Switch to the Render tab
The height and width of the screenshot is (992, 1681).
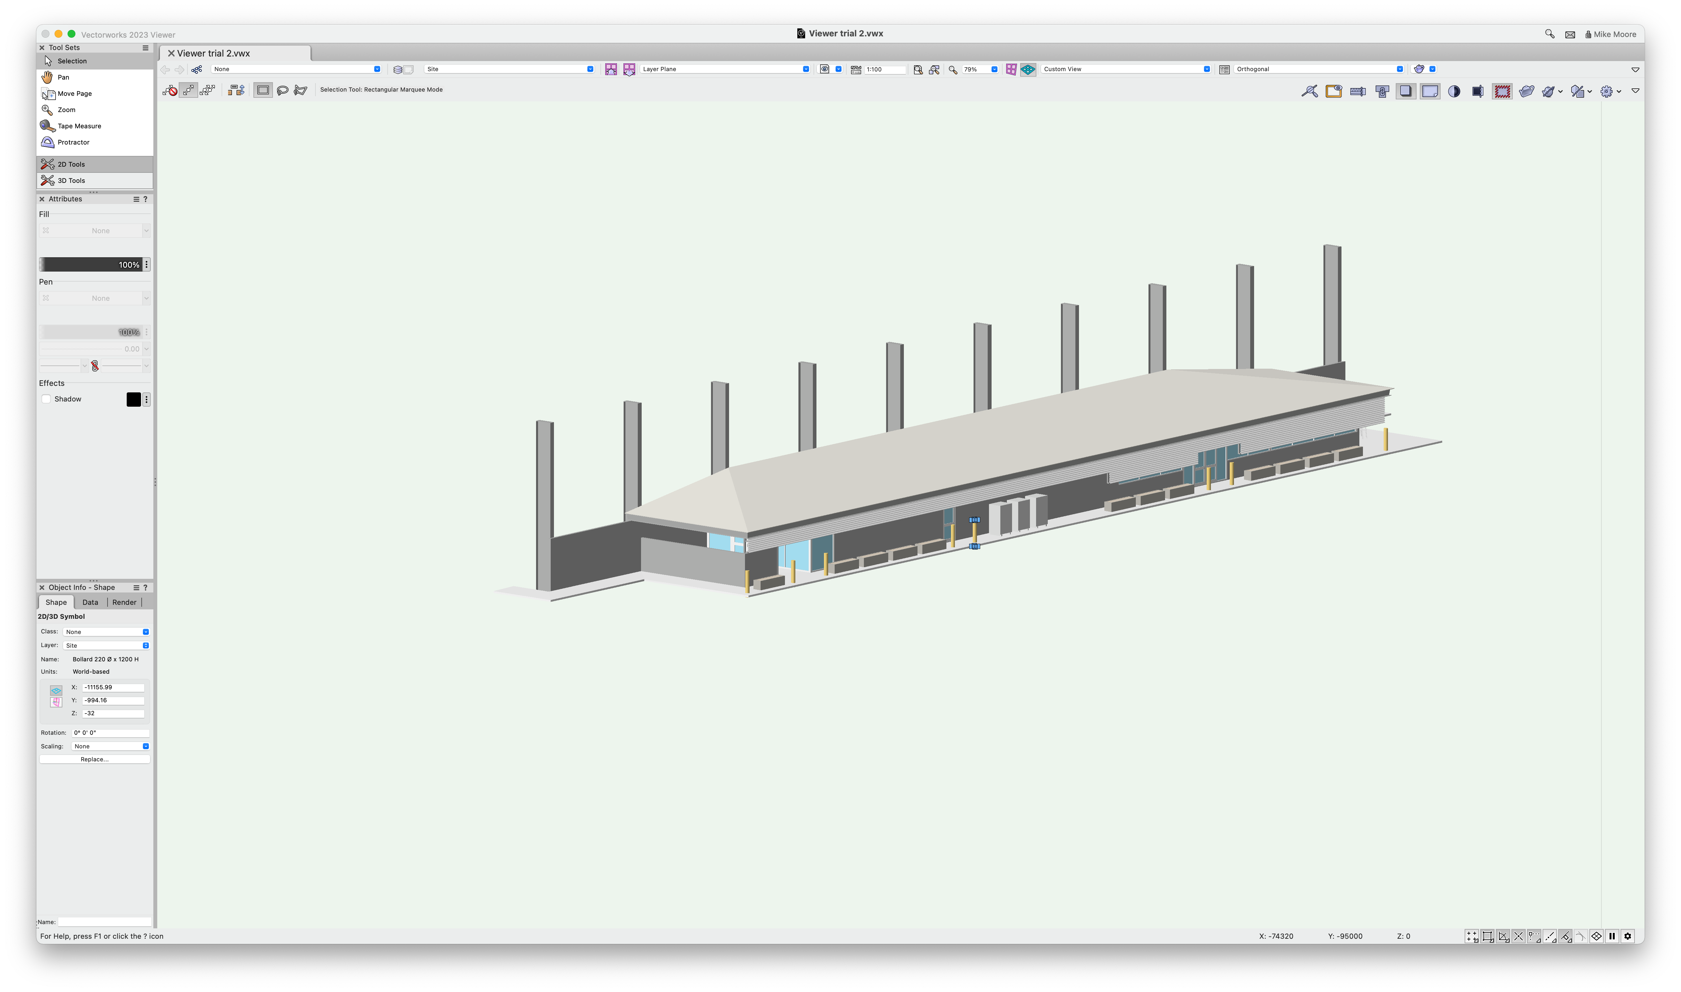[124, 602]
